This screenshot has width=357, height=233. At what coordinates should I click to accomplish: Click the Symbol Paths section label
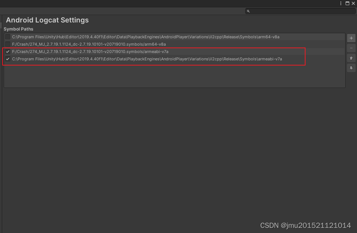pos(18,29)
